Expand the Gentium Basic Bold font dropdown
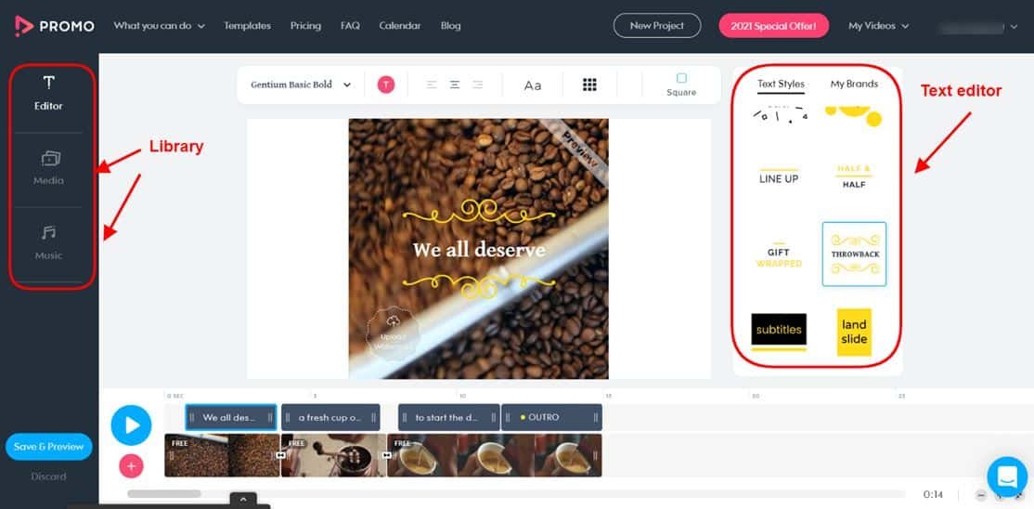The width and height of the screenshot is (1034, 509). [x=301, y=85]
